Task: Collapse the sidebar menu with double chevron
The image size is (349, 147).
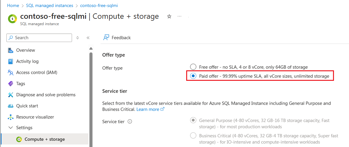Action: click(88, 38)
